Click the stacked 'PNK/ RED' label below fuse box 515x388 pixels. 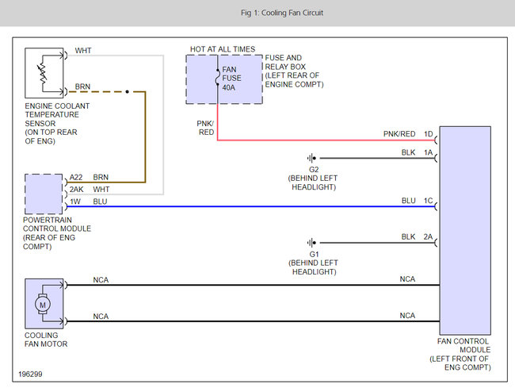(x=206, y=128)
